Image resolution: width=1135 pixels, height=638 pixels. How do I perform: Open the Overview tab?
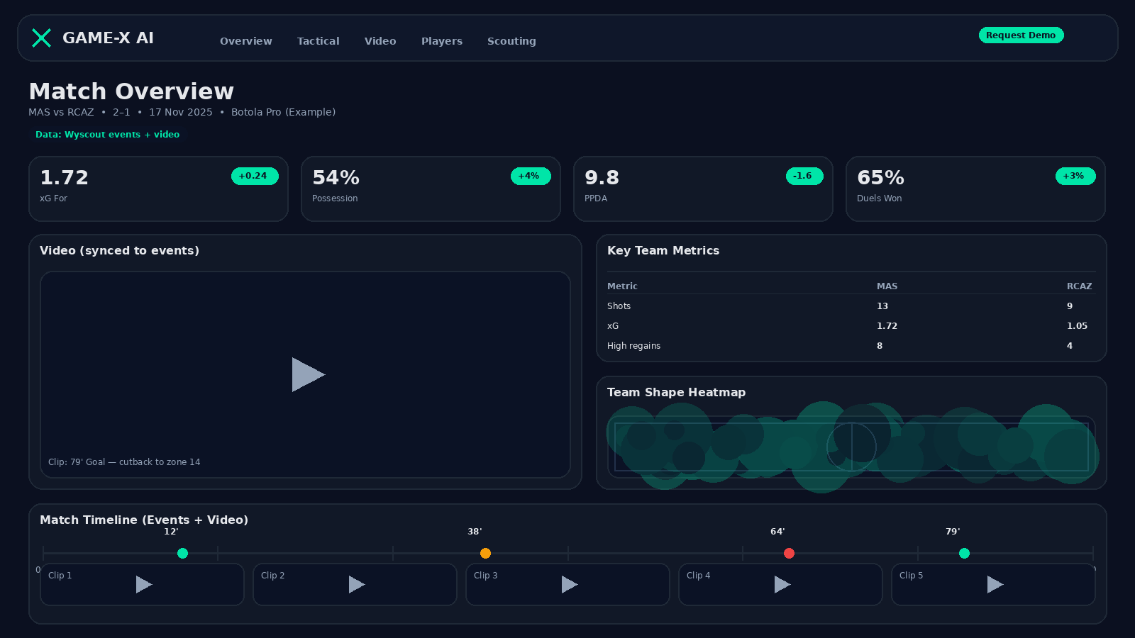pos(245,41)
